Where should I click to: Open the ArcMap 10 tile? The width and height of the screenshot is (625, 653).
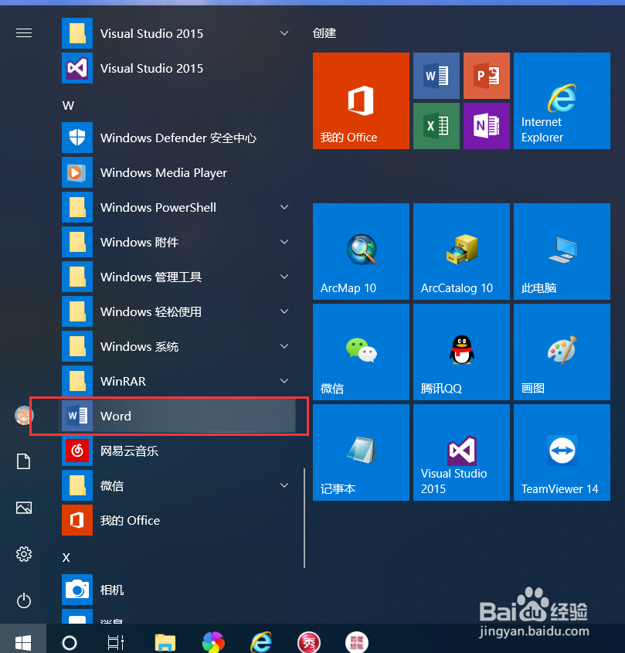(x=361, y=251)
